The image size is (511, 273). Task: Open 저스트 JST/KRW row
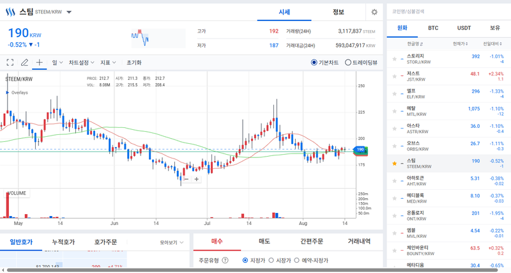coord(449,76)
